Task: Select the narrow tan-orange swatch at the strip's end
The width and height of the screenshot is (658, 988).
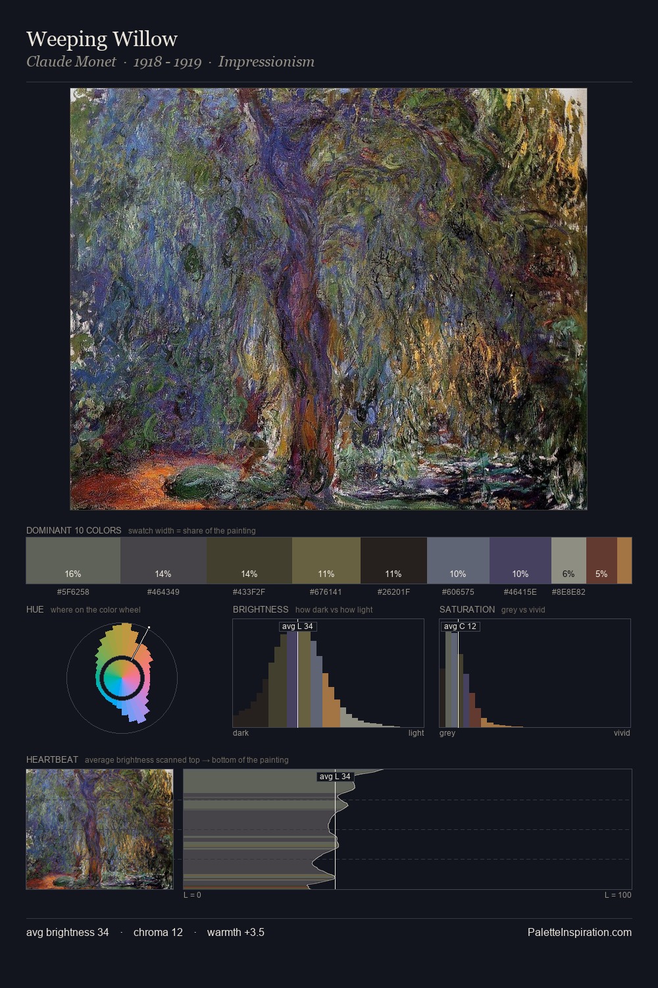Action: click(x=624, y=561)
